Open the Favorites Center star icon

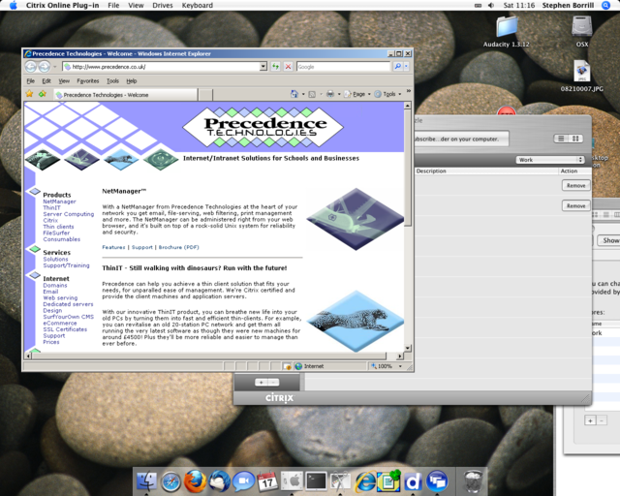(x=29, y=95)
